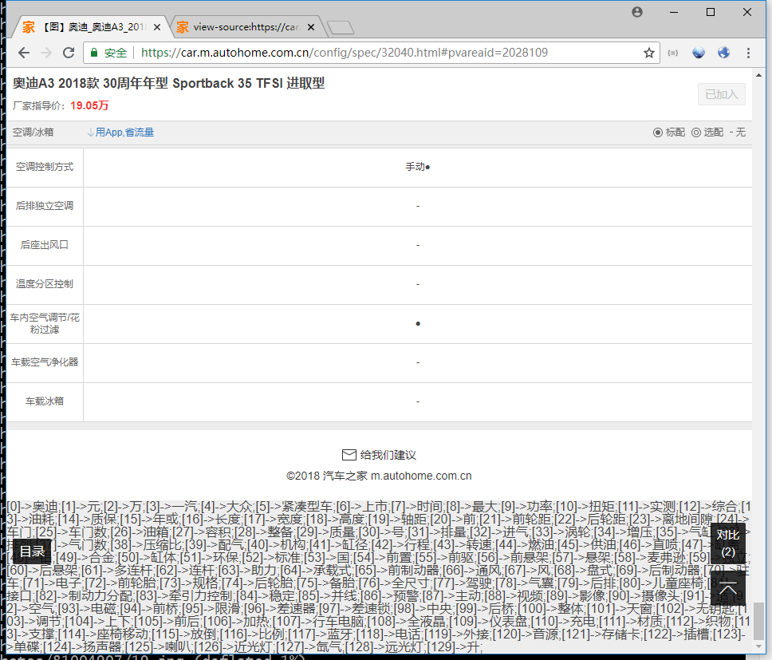Click the vertical scrollbar thumb

[758, 621]
